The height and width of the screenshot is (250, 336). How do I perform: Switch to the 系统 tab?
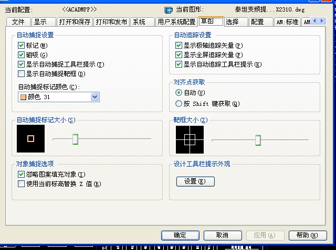[142, 22]
